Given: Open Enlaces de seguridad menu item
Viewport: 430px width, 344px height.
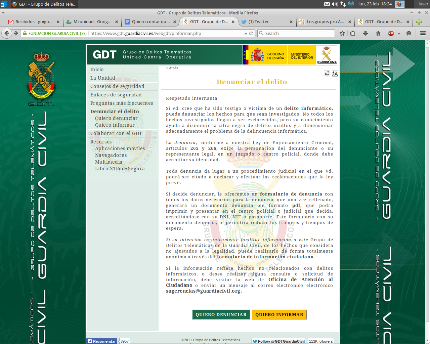Looking at the screenshot, I should [x=116, y=95].
